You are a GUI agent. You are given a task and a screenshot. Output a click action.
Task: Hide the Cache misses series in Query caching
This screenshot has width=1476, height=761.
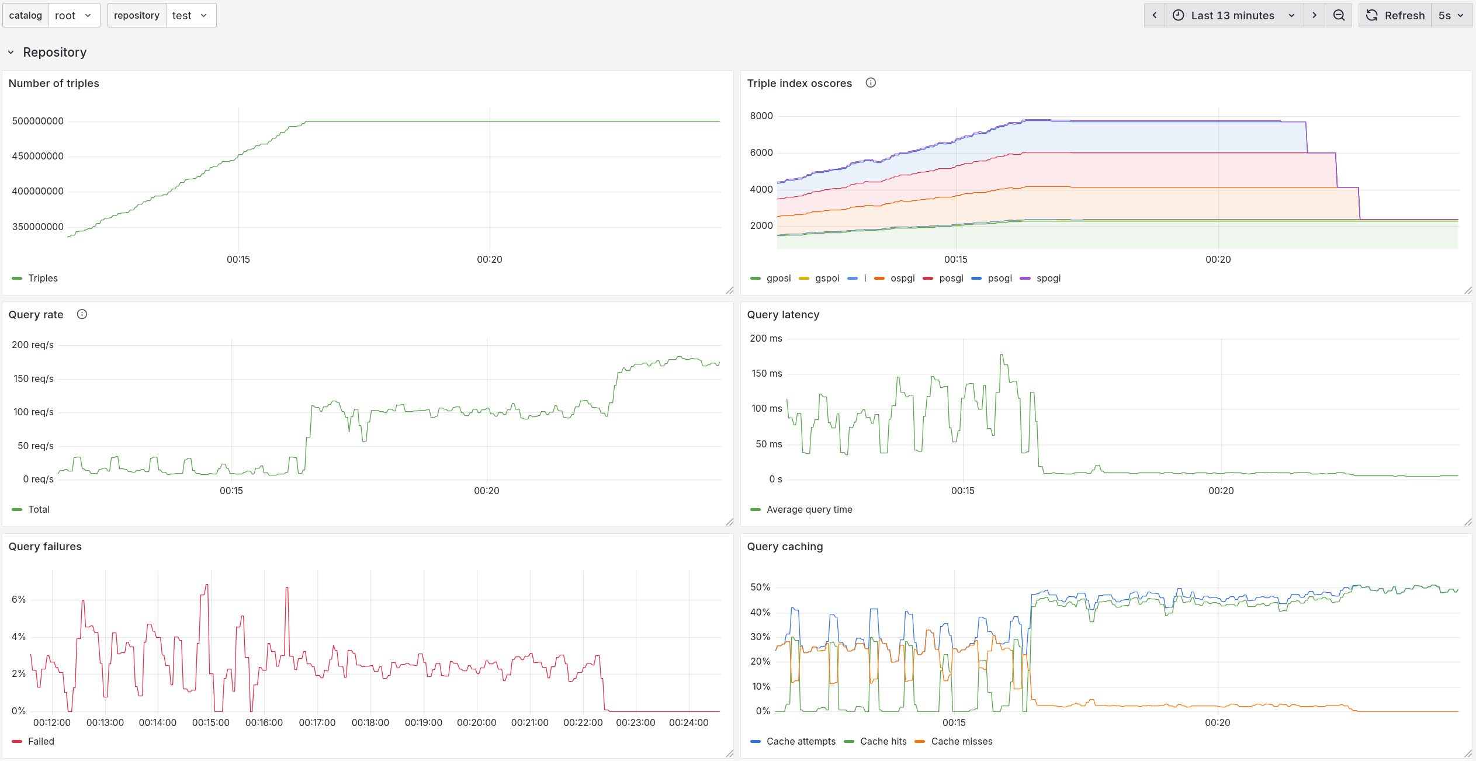click(962, 741)
